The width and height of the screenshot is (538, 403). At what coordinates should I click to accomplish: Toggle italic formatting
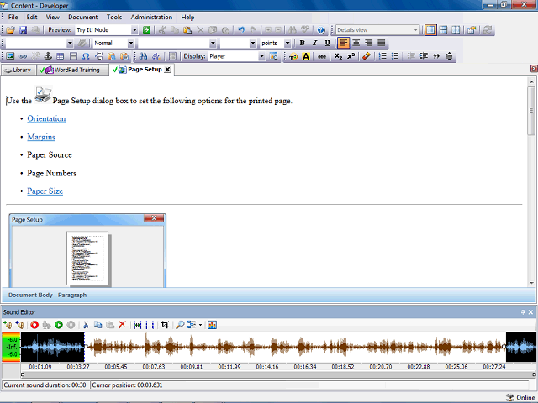(314, 43)
